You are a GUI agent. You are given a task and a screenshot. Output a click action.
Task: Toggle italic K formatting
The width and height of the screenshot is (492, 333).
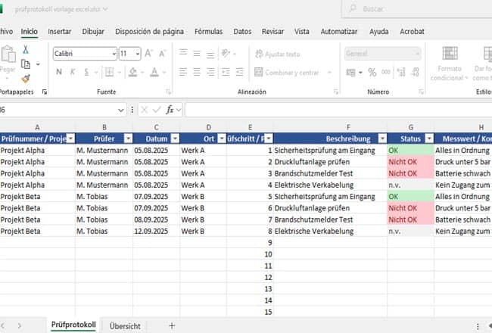[74, 72]
